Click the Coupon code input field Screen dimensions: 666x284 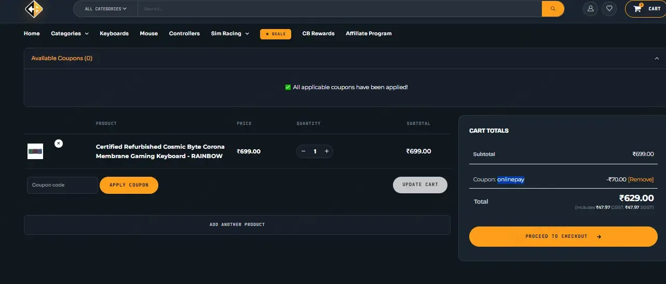(x=62, y=185)
